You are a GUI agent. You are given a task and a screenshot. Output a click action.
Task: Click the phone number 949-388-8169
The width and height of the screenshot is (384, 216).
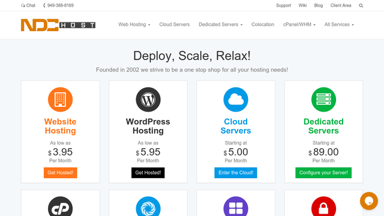coord(58,5)
